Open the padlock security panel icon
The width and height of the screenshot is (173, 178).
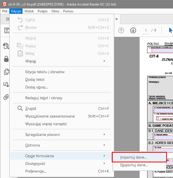(x=6, y=59)
